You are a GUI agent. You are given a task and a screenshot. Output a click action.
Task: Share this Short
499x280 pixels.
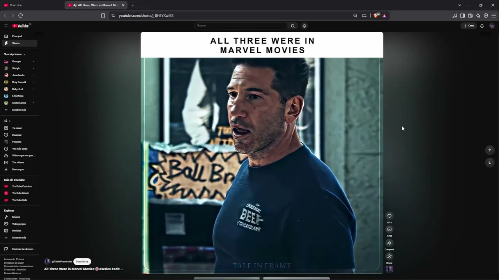coord(389,243)
